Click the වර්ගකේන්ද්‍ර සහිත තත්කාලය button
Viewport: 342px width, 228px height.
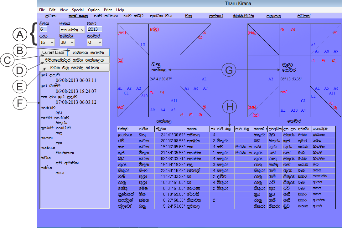(75, 60)
